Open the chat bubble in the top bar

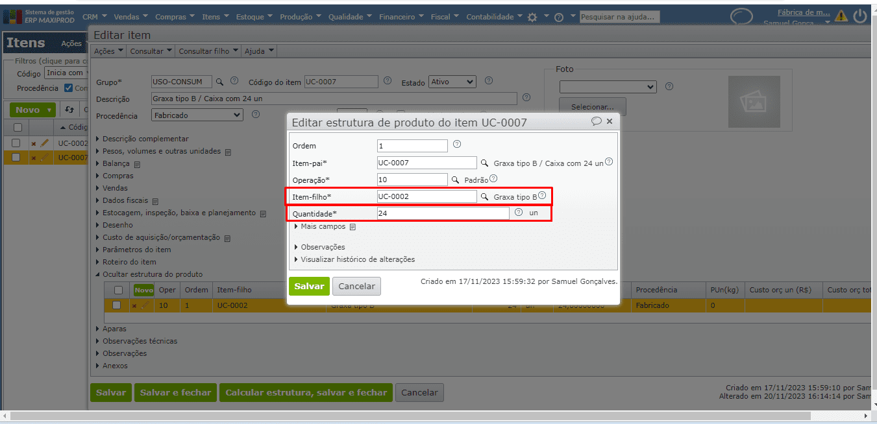pyautogui.click(x=741, y=16)
